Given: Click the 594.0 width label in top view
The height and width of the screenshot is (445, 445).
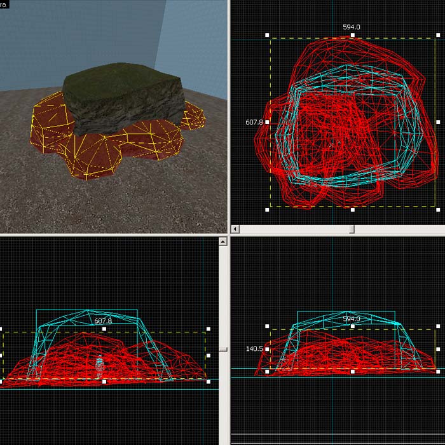Looking at the screenshot, I should click(352, 27).
